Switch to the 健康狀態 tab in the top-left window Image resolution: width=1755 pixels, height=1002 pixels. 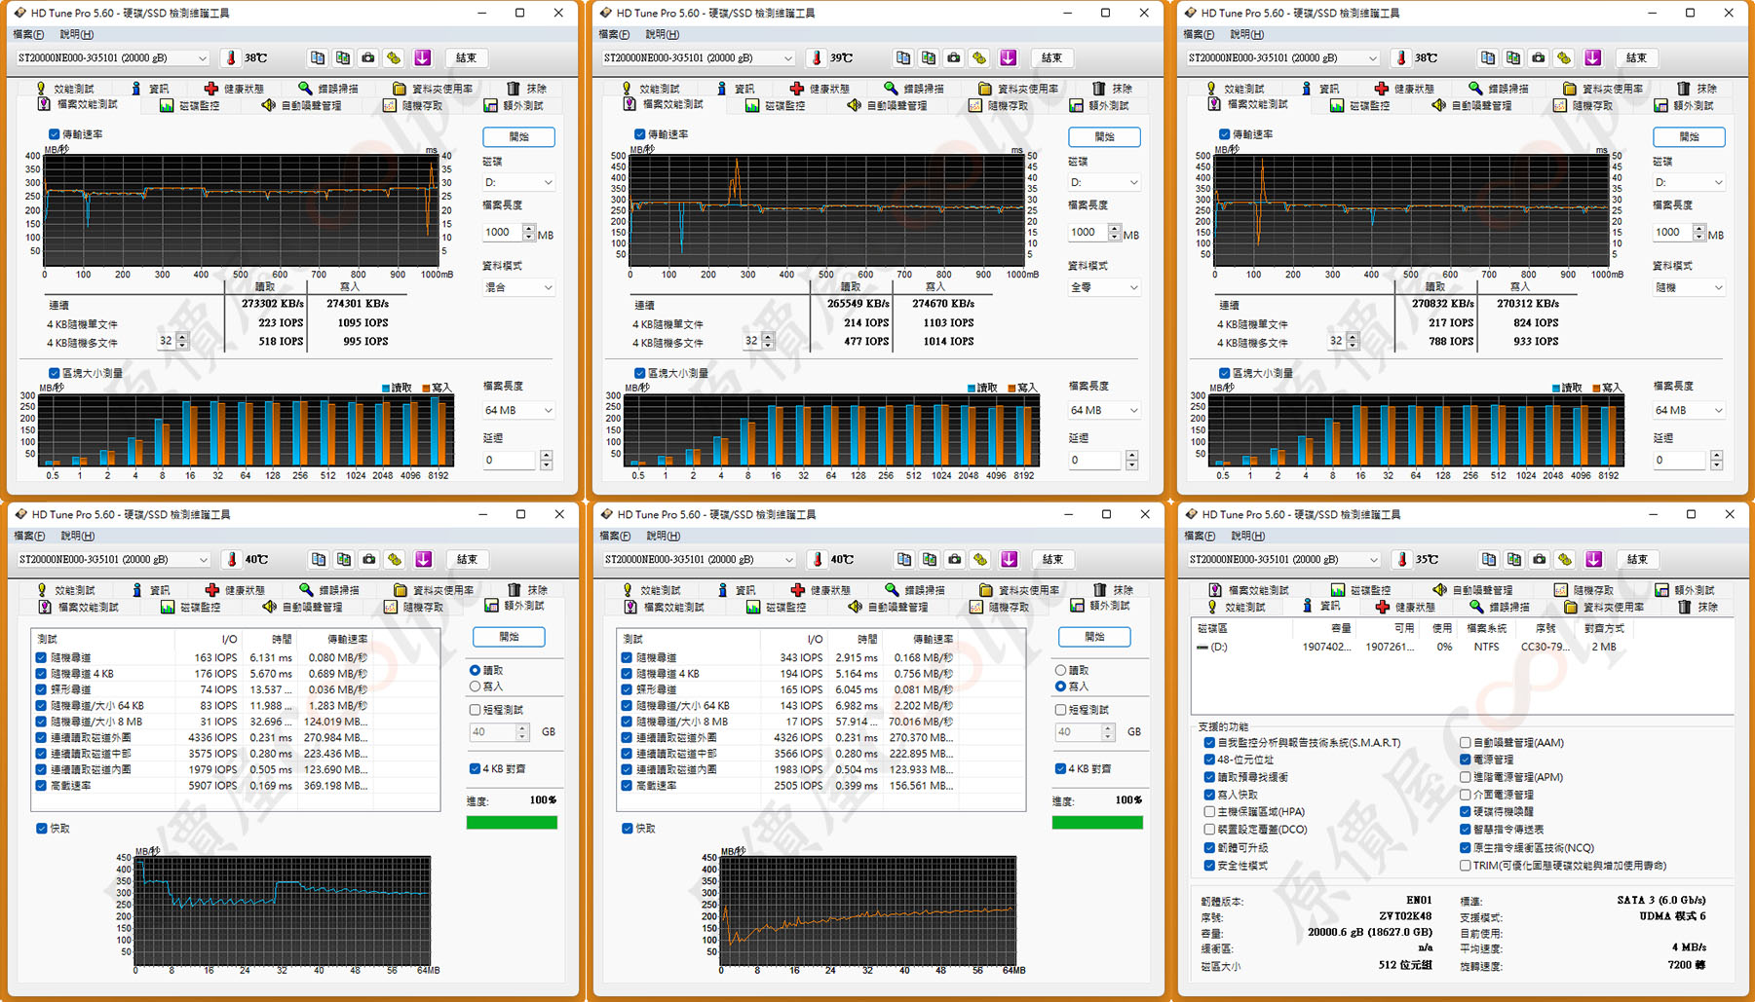point(234,88)
